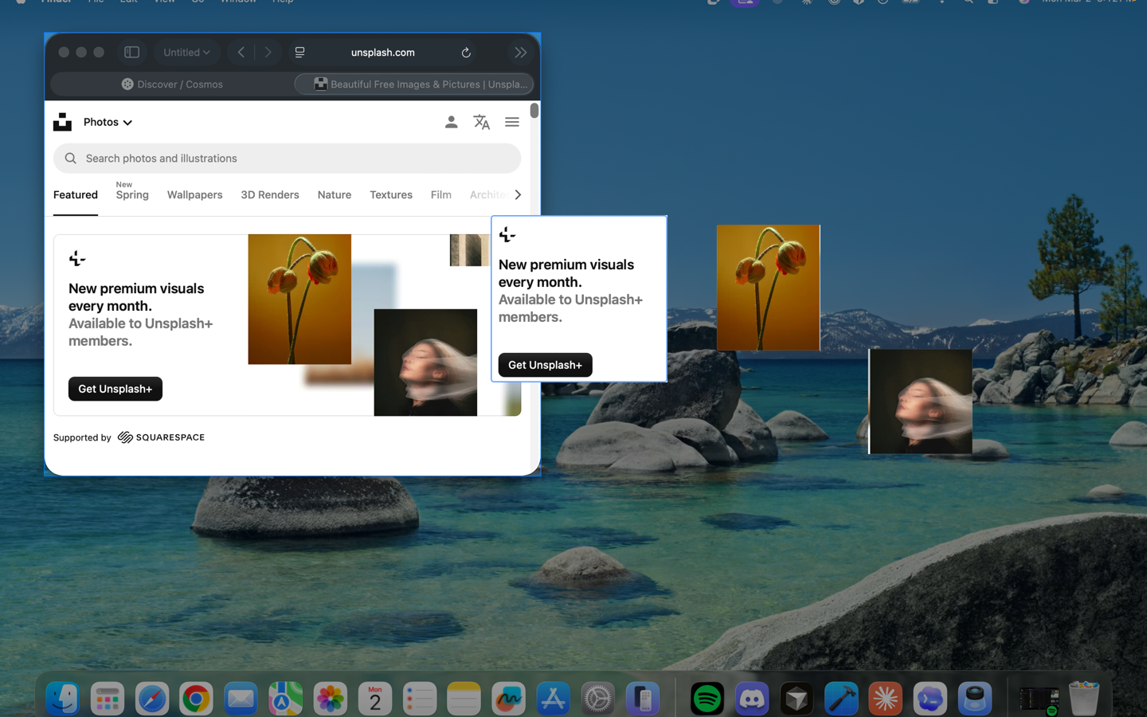The width and height of the screenshot is (1147, 717).
Task: Open the Squarespace sponsor link
Action: click(x=161, y=437)
